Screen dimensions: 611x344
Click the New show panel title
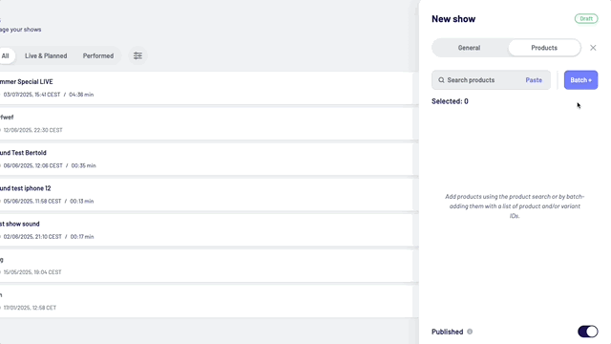453,19
